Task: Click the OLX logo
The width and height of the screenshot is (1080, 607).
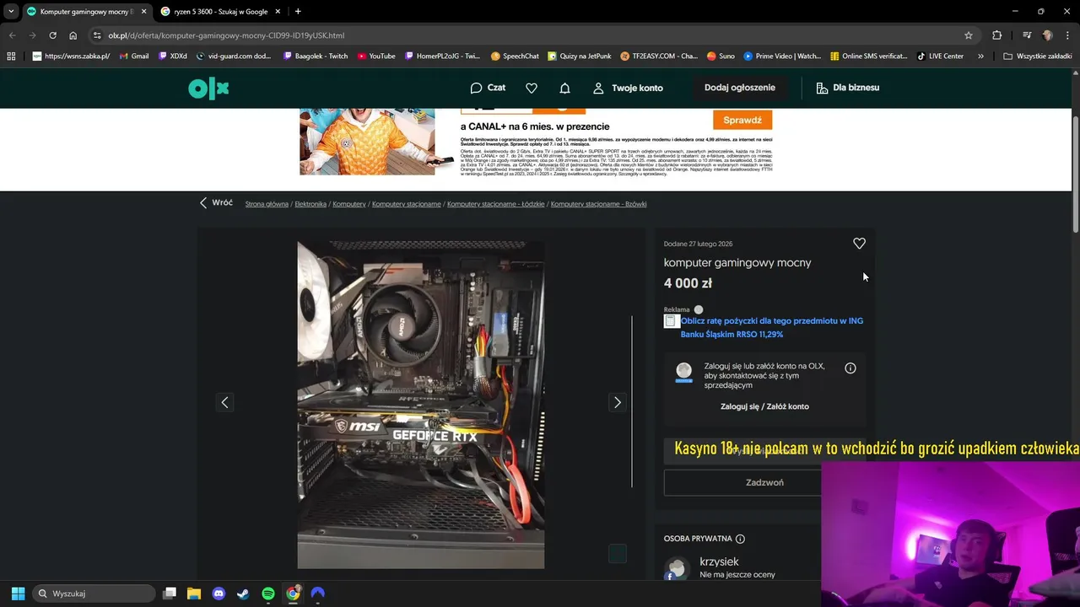Action: 208,88
